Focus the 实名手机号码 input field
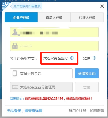 point(41,73)
